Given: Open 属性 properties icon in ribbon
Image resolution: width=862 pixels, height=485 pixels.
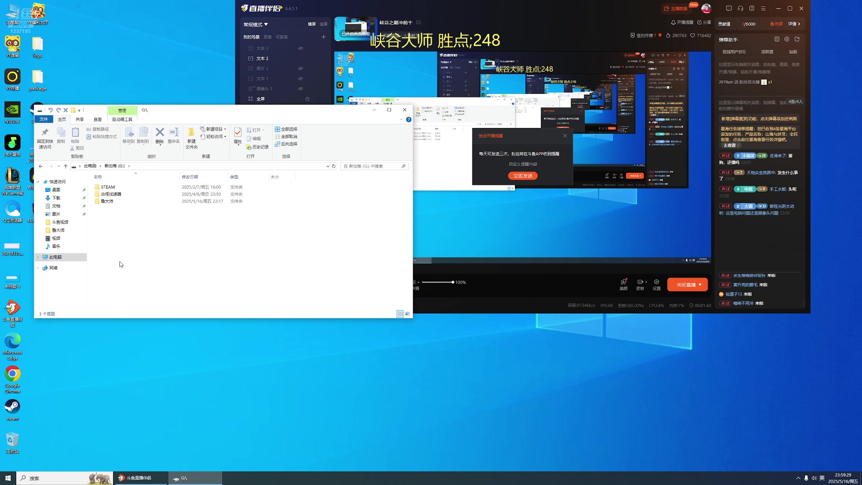Looking at the screenshot, I should 238,136.
